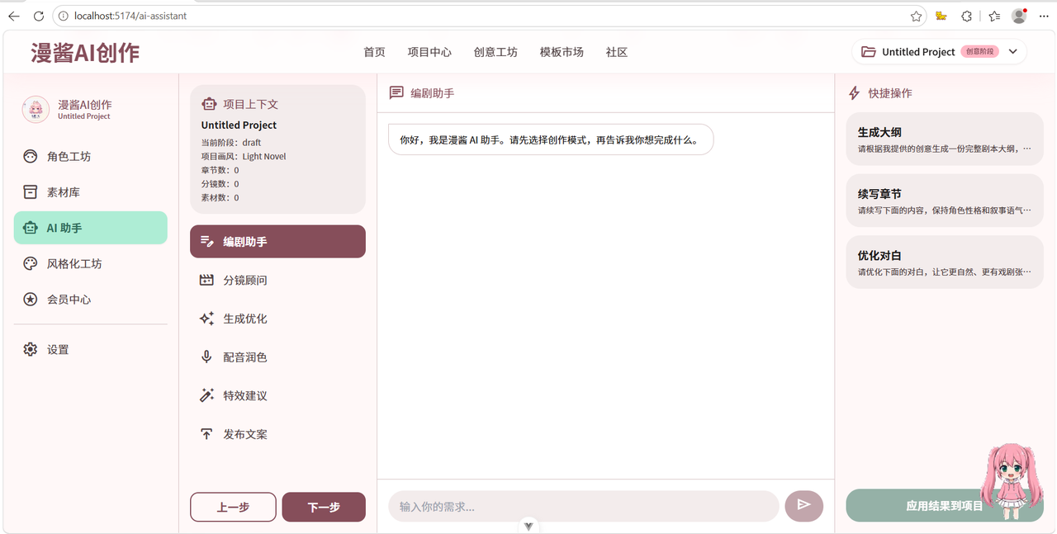Screen dimensions: 1057x534
Task: Click the AI 助手 robot icon
Action: (x=31, y=228)
